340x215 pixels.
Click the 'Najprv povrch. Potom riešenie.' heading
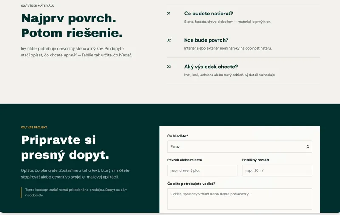(x=72, y=25)
